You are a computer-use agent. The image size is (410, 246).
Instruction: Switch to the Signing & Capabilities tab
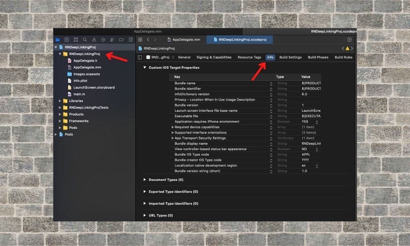tap(214, 57)
